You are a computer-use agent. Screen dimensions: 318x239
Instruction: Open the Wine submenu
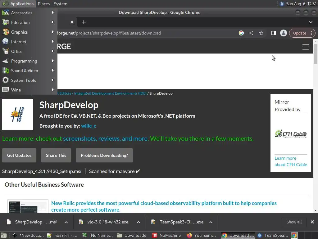pyautogui.click(x=29, y=90)
